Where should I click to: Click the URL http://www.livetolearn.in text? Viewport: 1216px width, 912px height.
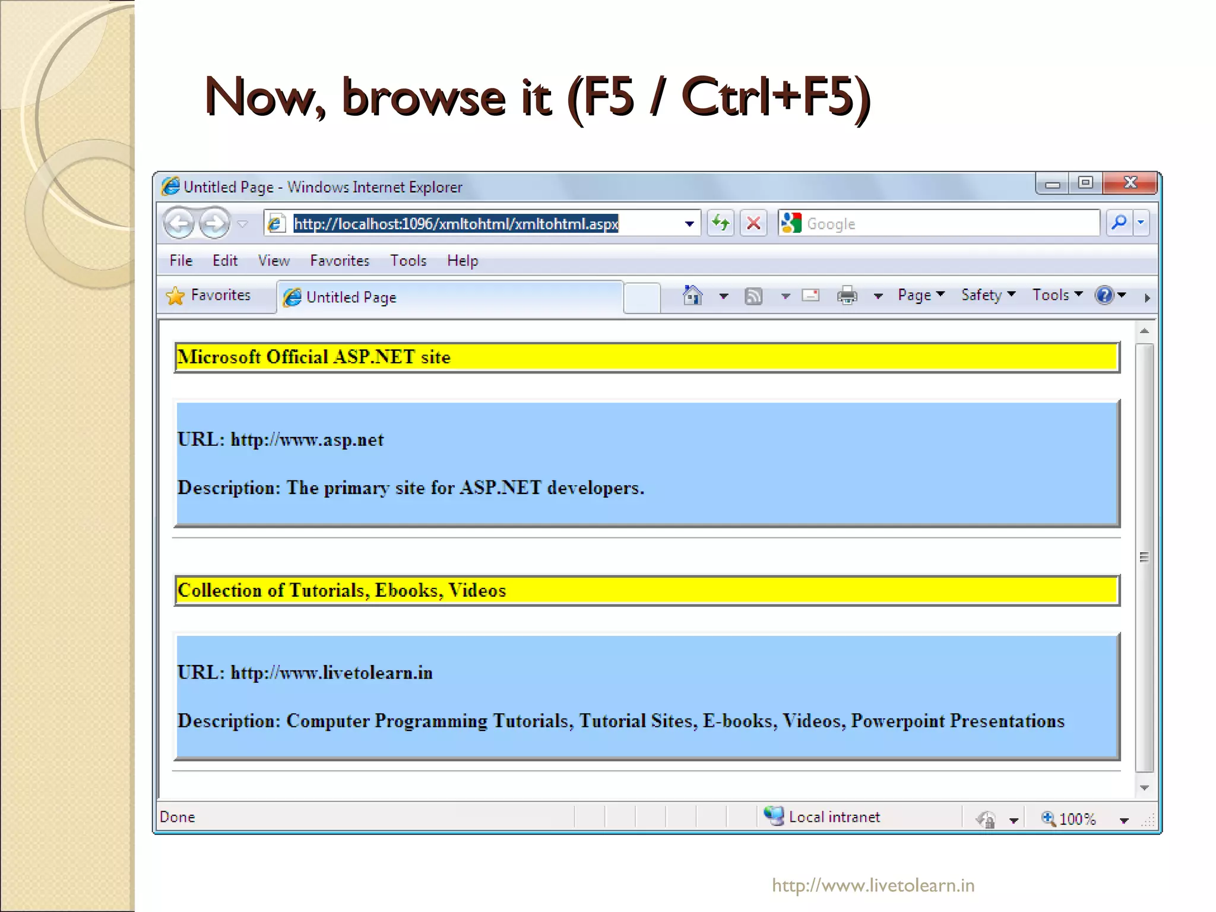(305, 673)
